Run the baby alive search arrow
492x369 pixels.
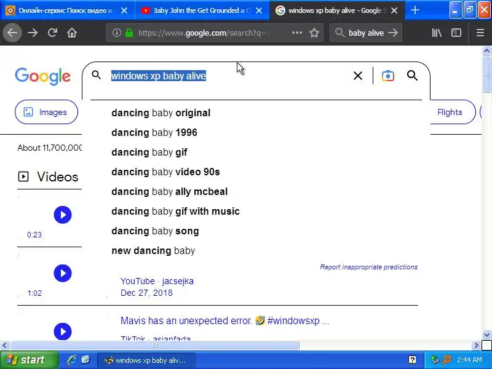coord(393,33)
